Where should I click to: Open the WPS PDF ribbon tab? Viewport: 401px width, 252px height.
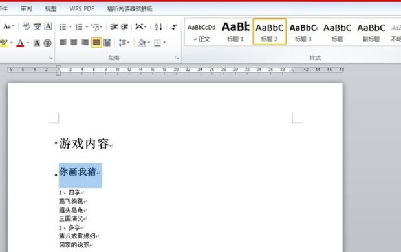click(x=82, y=8)
